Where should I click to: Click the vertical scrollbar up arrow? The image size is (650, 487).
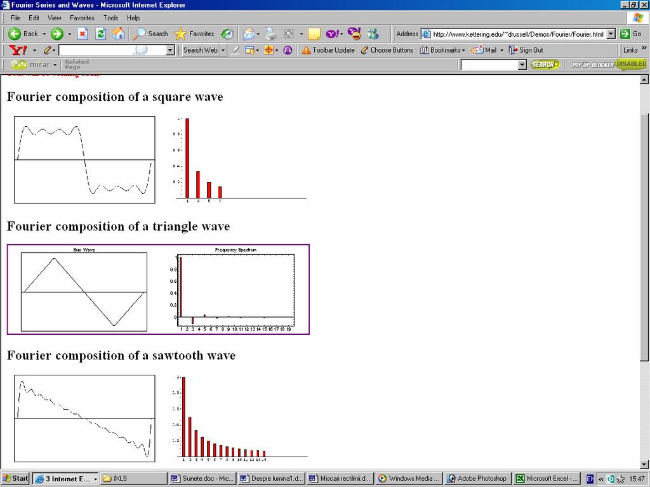tap(644, 80)
